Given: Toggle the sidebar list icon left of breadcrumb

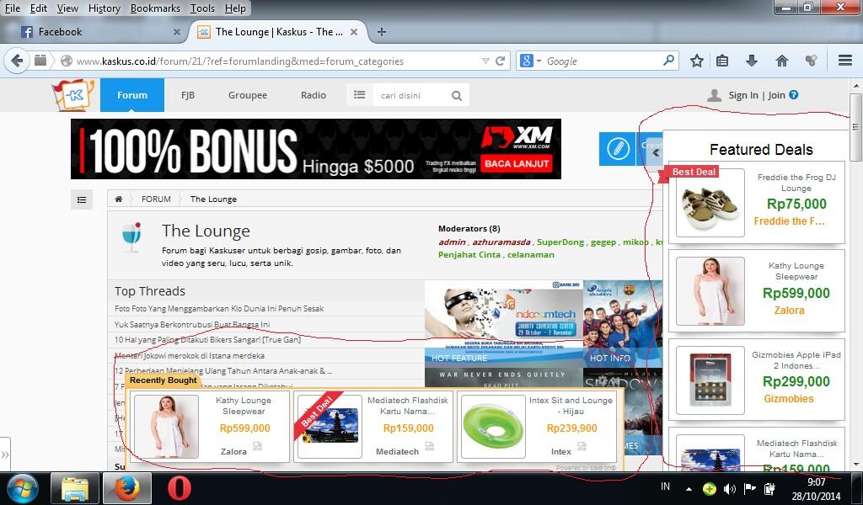Looking at the screenshot, I should 82,199.
